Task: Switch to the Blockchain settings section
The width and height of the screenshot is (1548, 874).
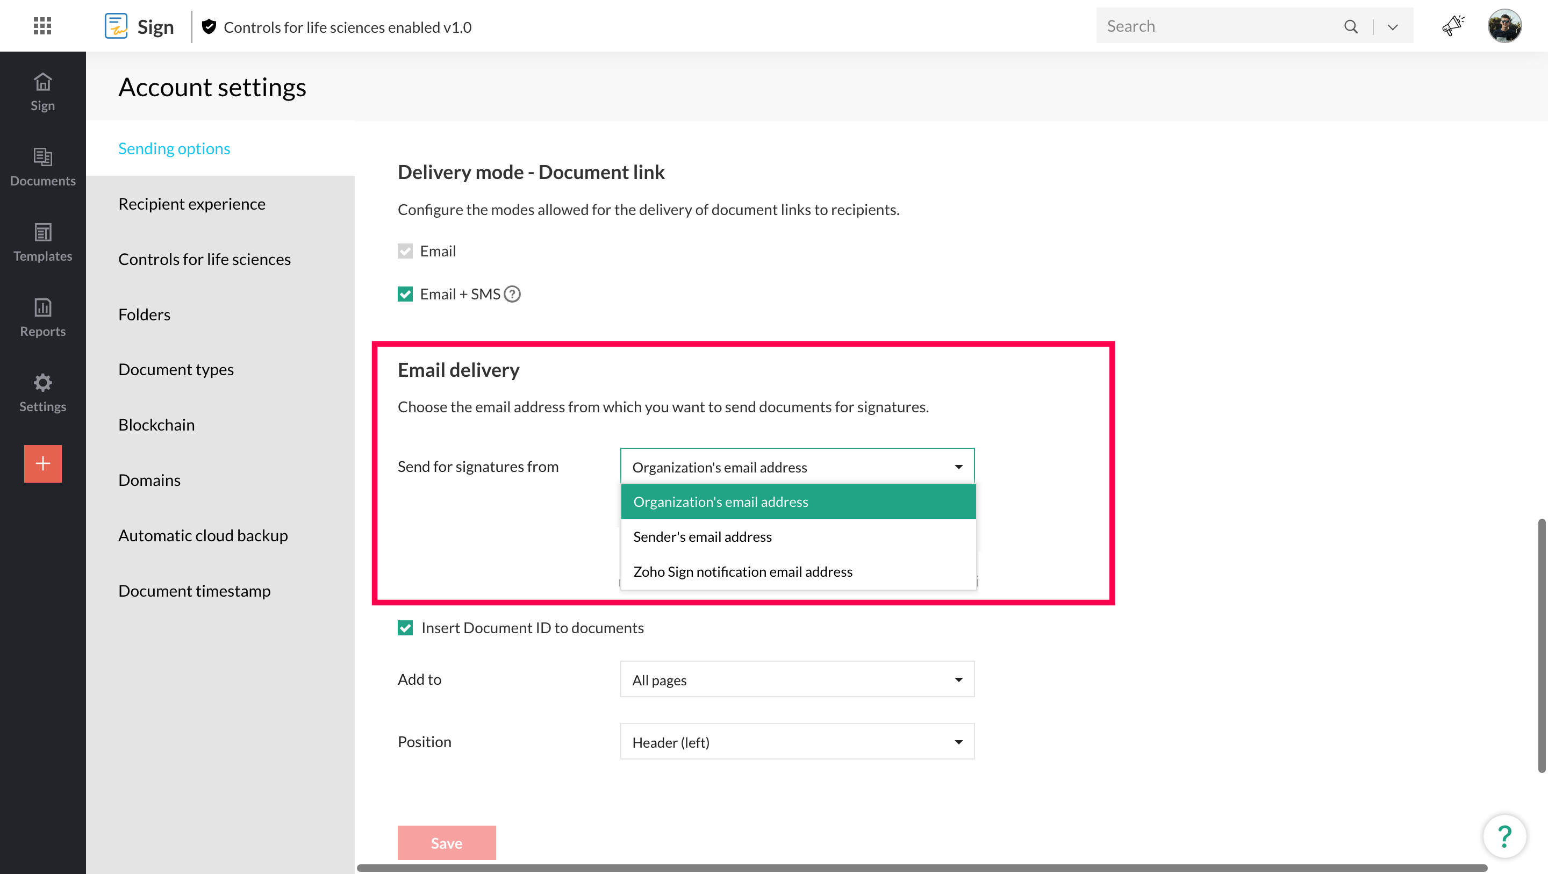Action: click(x=156, y=425)
